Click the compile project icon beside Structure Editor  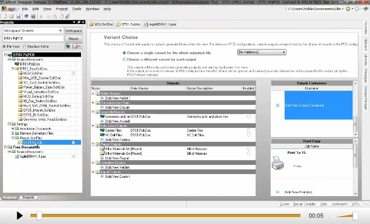pos(68,46)
